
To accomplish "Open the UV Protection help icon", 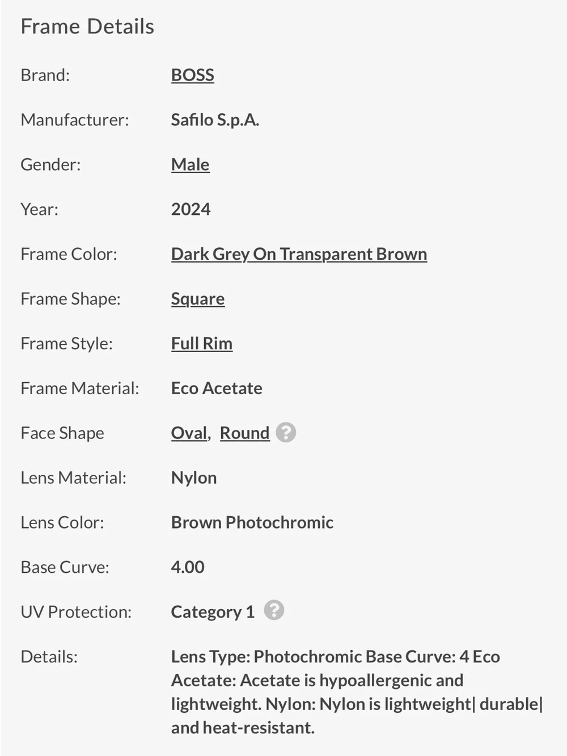I will 274,610.
